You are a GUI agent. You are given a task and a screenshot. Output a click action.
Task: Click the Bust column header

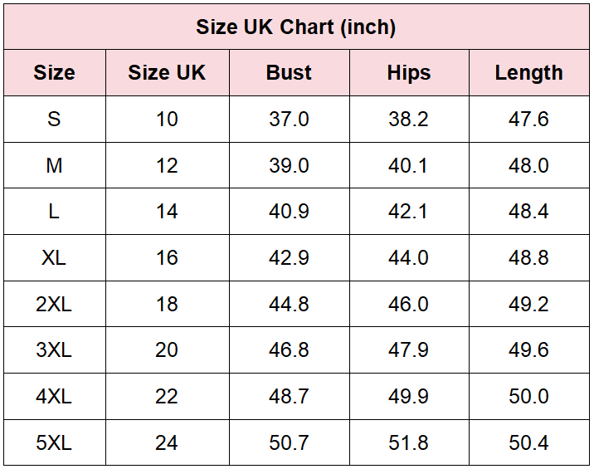coord(289,72)
